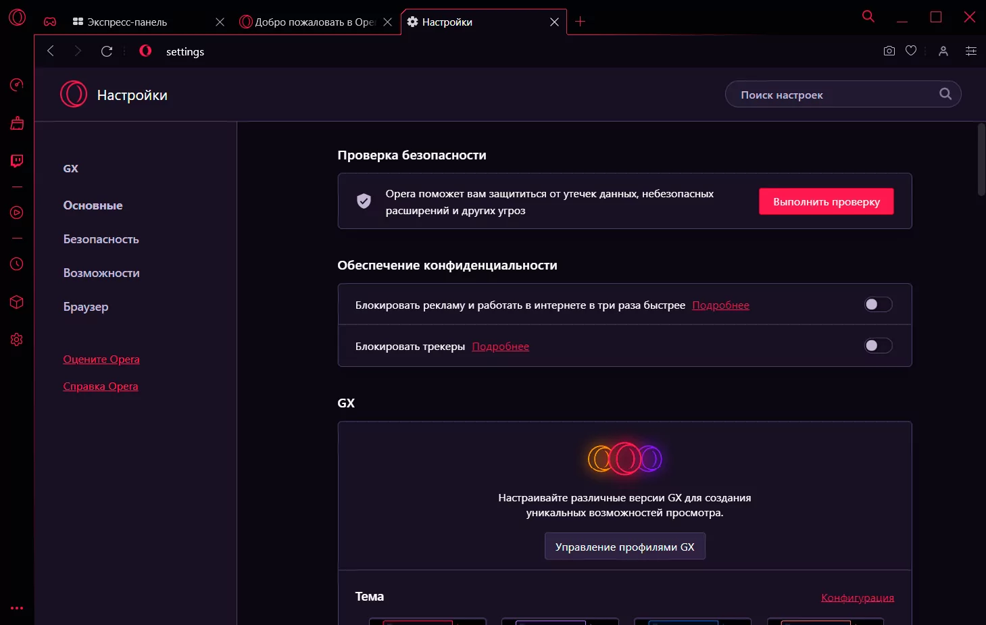Switch to Добро пожаловать в Opera tab
Image resolution: width=986 pixels, height=625 pixels.
tap(315, 22)
